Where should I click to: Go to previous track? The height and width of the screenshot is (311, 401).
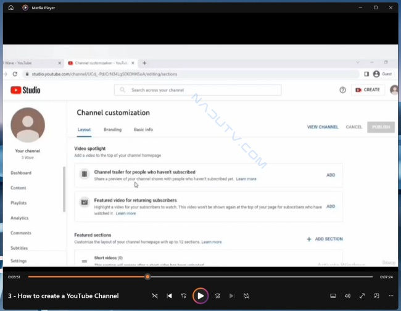click(x=169, y=296)
